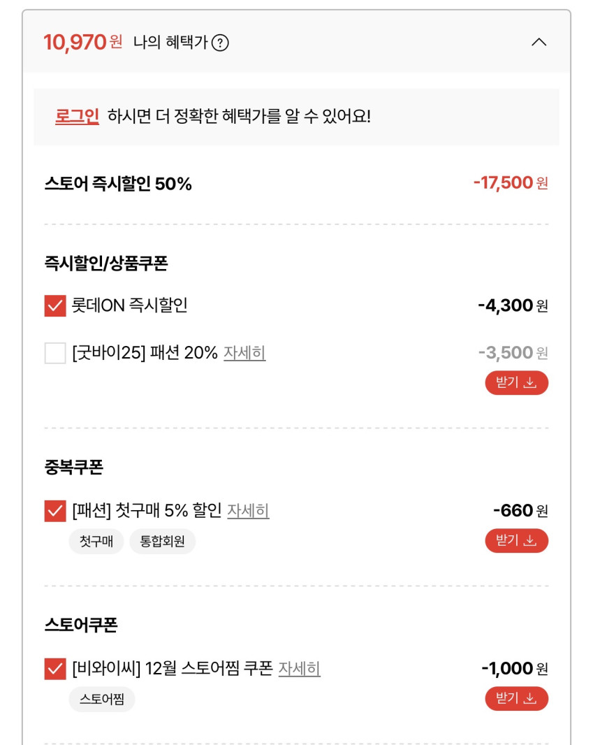Click the help icon beside 나의 혜택가
593x745 pixels.
tap(220, 43)
